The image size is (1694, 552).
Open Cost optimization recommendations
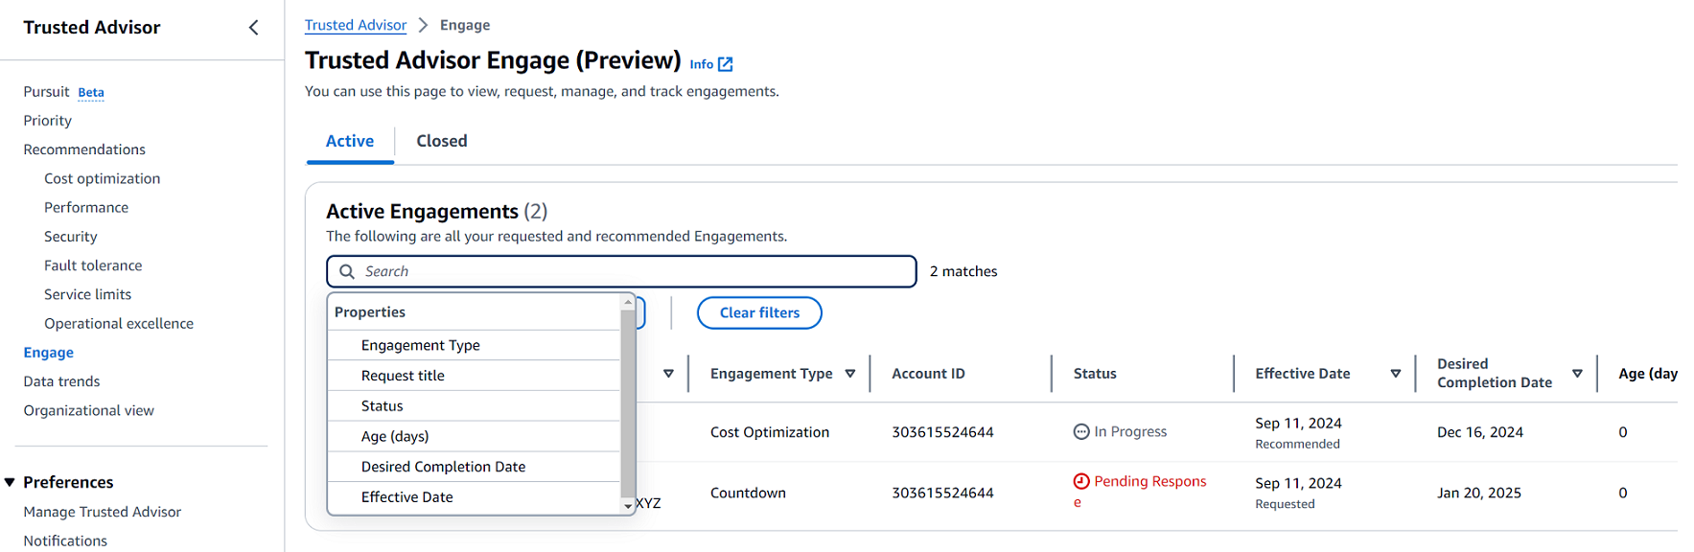coord(103,178)
